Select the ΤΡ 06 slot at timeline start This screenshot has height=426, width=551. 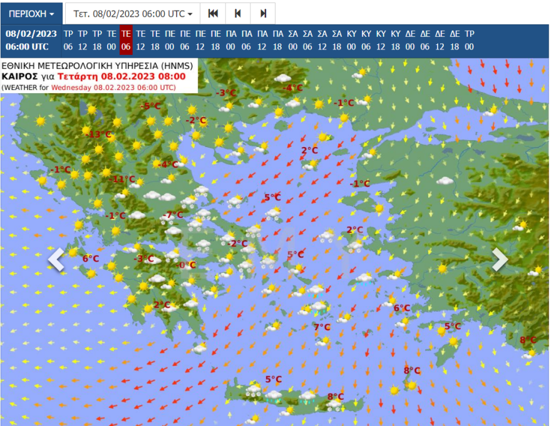click(68, 40)
